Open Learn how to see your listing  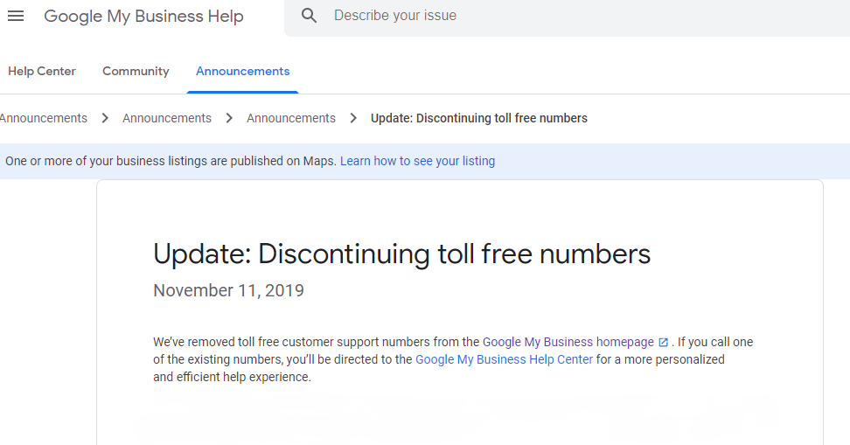[417, 161]
